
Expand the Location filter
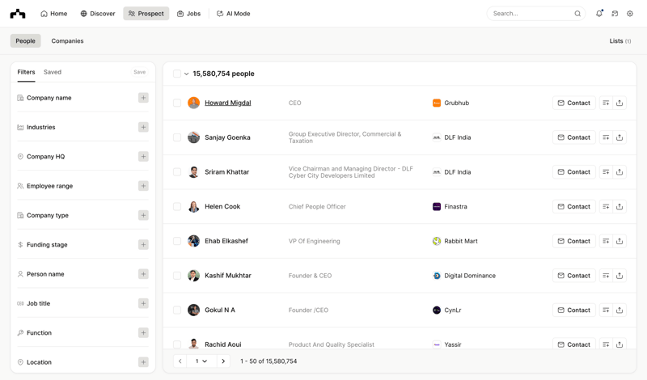[x=143, y=362]
